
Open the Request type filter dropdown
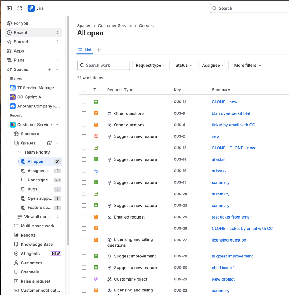[x=151, y=65]
